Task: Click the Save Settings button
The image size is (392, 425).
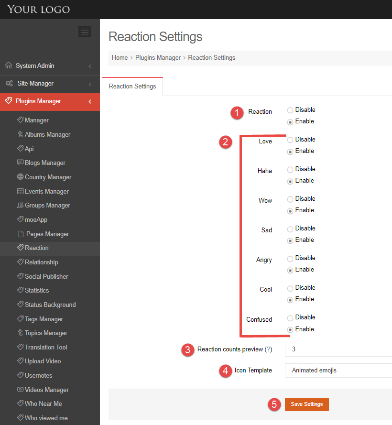Action: (306, 404)
